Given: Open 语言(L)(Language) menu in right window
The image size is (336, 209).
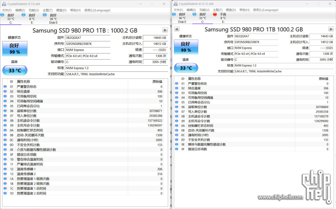Looking at the screenshot, I should point(266,10).
